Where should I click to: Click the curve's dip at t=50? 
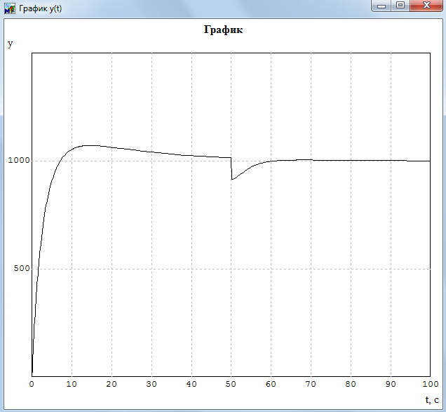point(232,180)
